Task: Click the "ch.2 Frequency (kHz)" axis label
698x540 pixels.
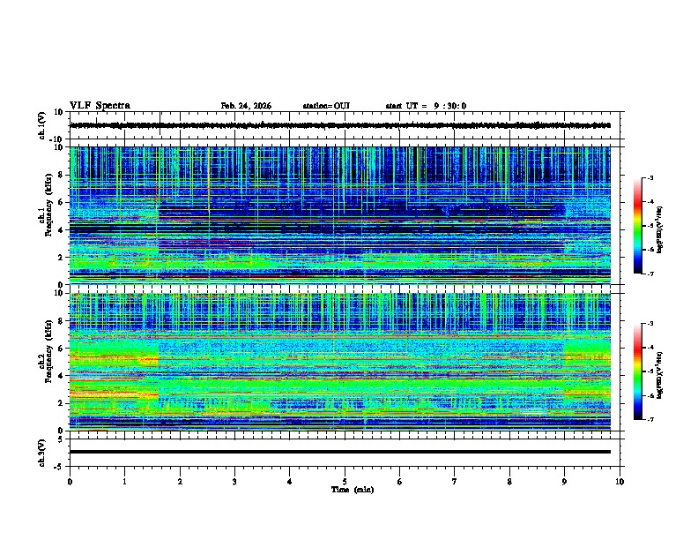Action: click(x=46, y=351)
